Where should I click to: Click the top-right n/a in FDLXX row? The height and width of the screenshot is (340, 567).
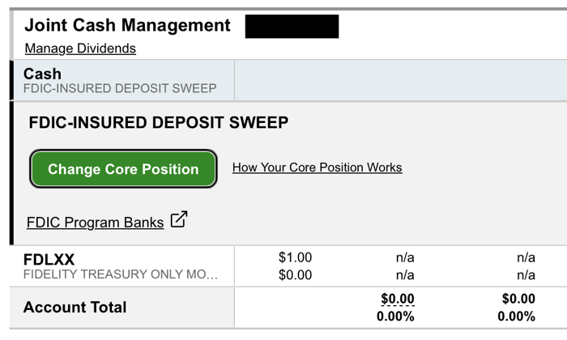coord(526,257)
